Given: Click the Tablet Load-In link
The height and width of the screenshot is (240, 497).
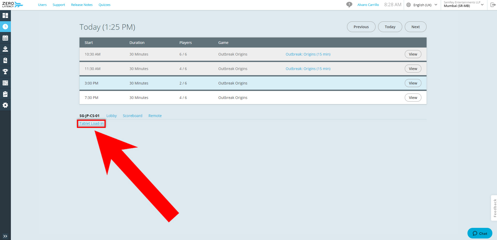Looking at the screenshot, I should pos(91,123).
